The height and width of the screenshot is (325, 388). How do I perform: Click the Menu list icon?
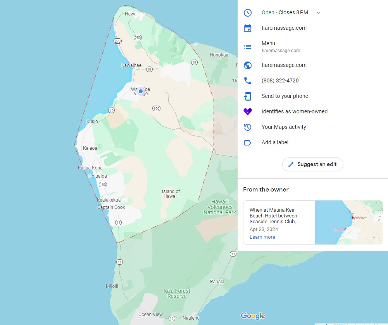click(248, 47)
